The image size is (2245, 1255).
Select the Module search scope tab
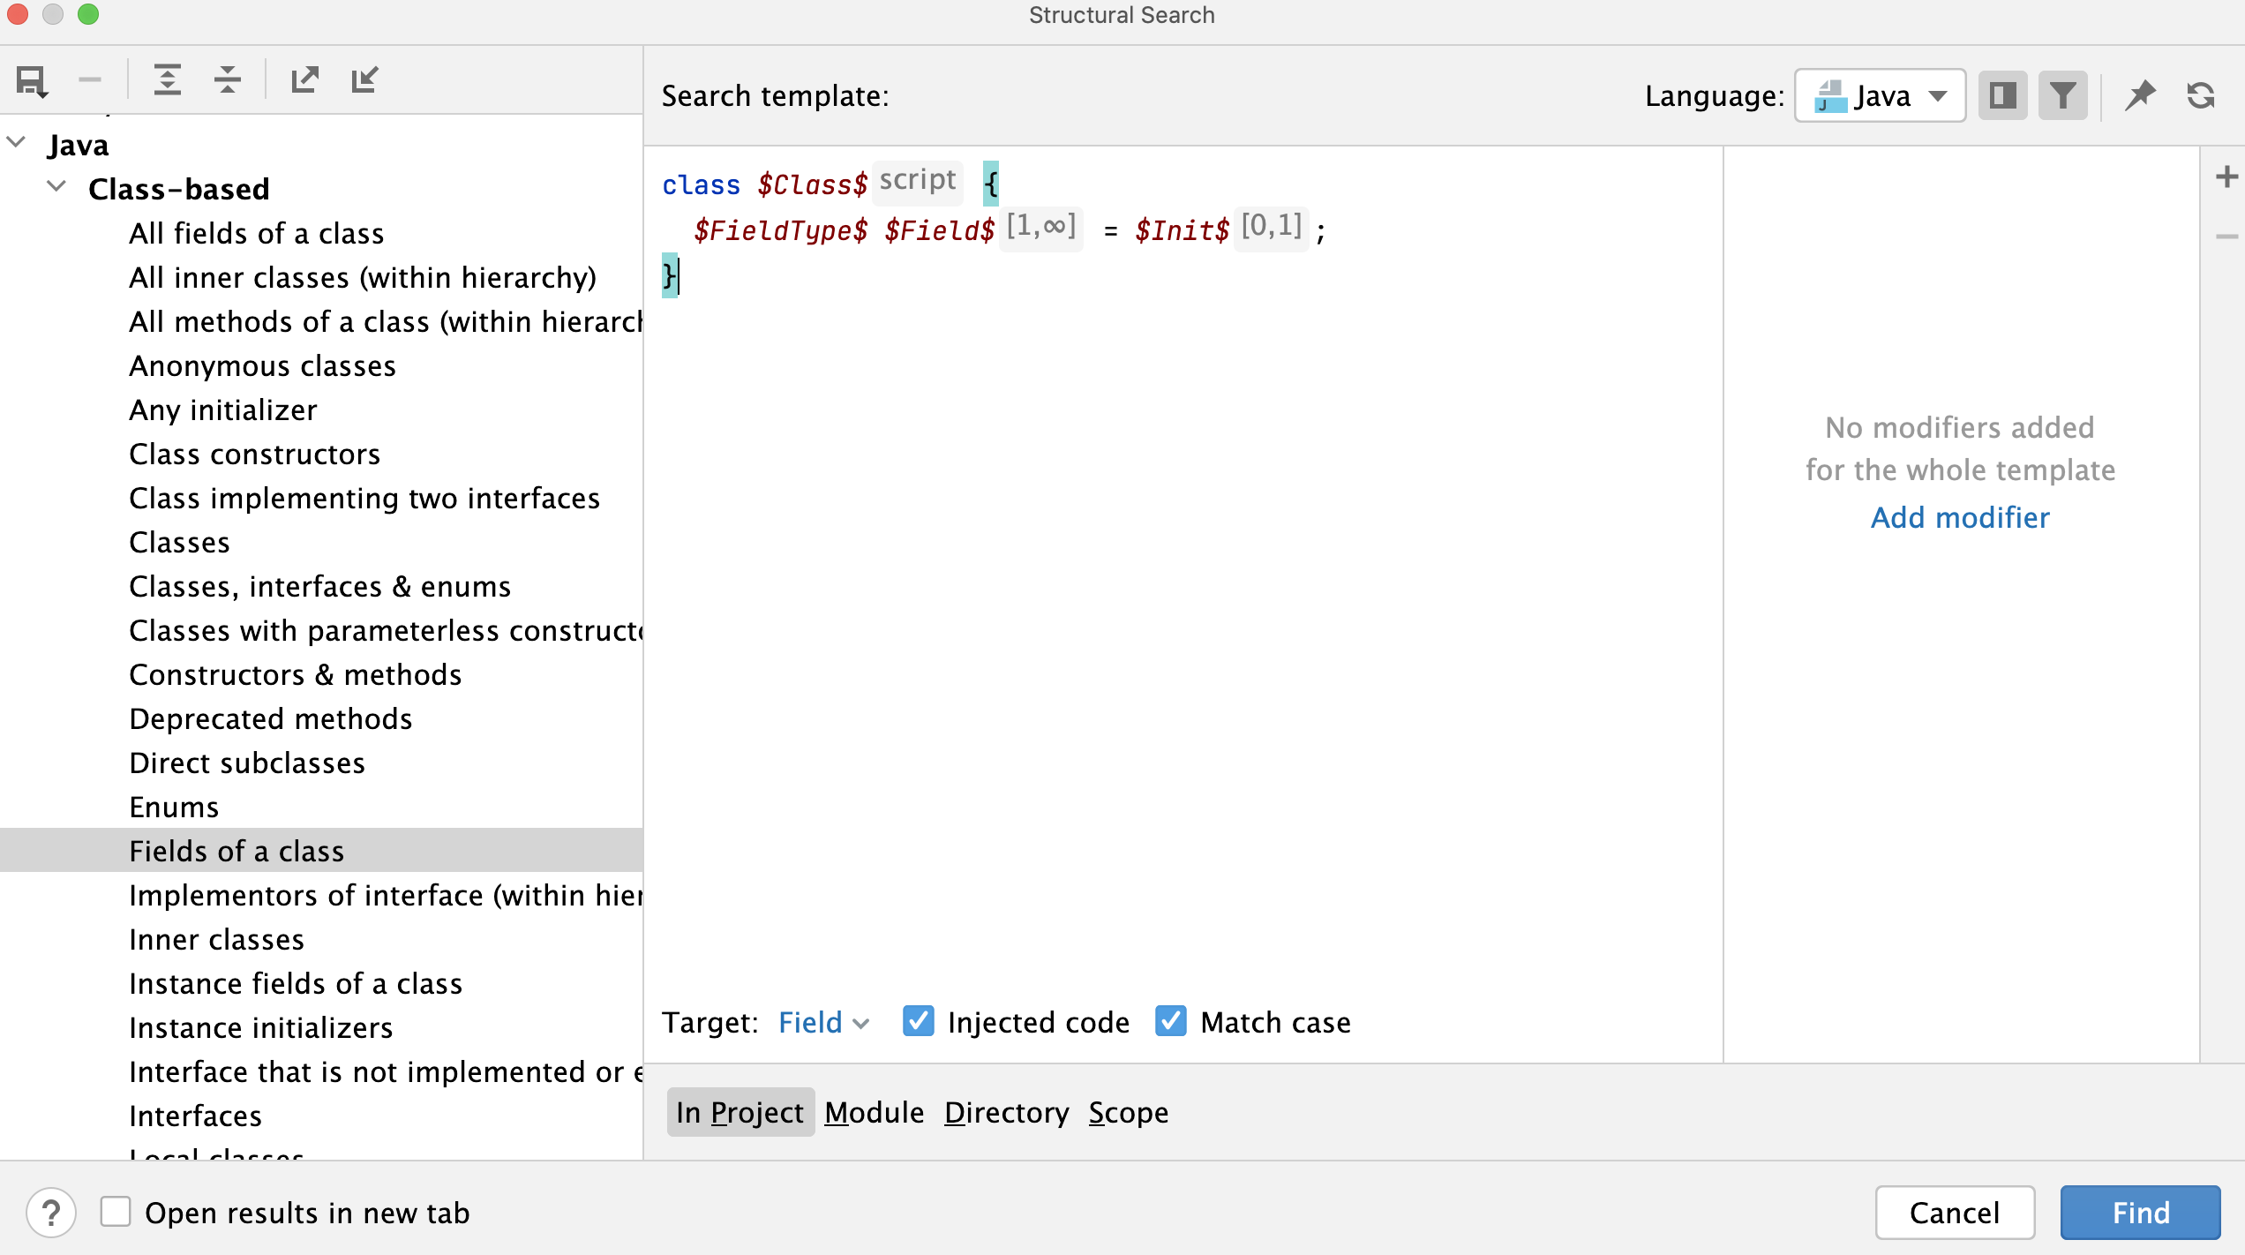[x=875, y=1112]
